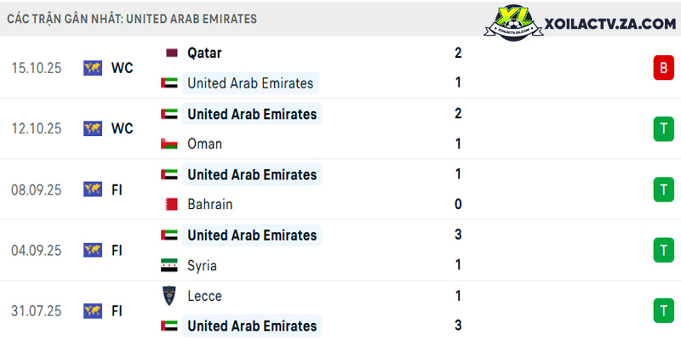Screen dimensions: 681x340
Task: Click the Syria flag icon
Action: coord(169,265)
